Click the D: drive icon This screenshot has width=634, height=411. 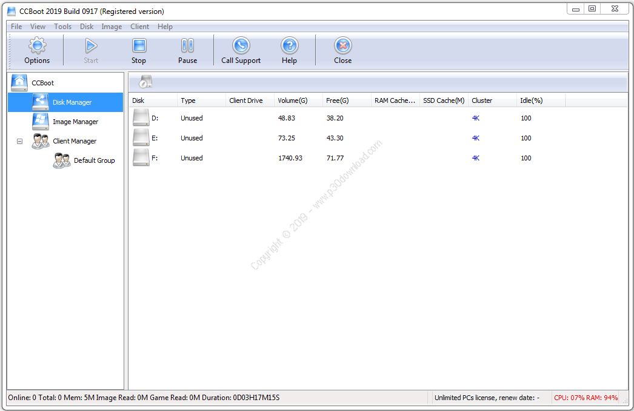141,117
